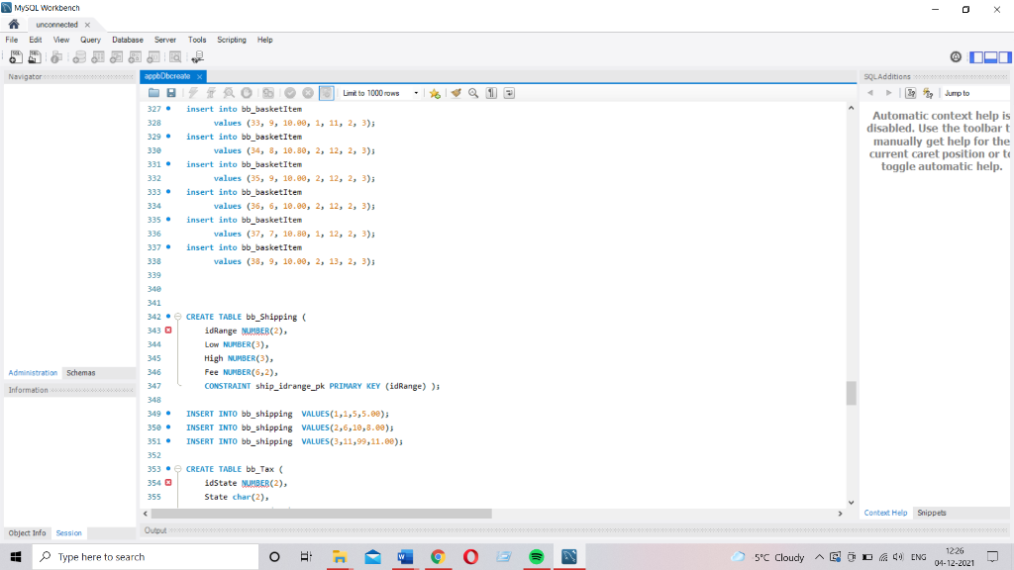Toggle auto-commit mode in the editor toolbar
The width and height of the screenshot is (1014, 570).
pos(327,92)
